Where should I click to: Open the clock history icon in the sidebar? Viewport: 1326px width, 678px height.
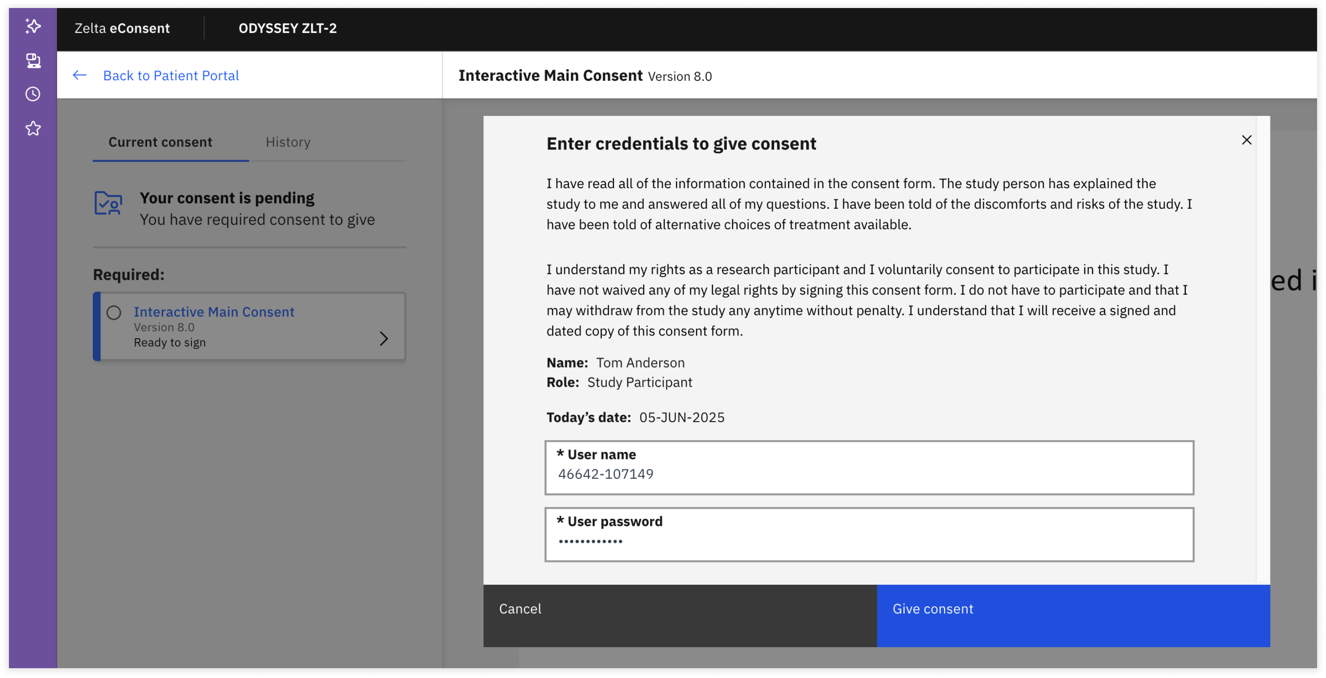pos(33,94)
